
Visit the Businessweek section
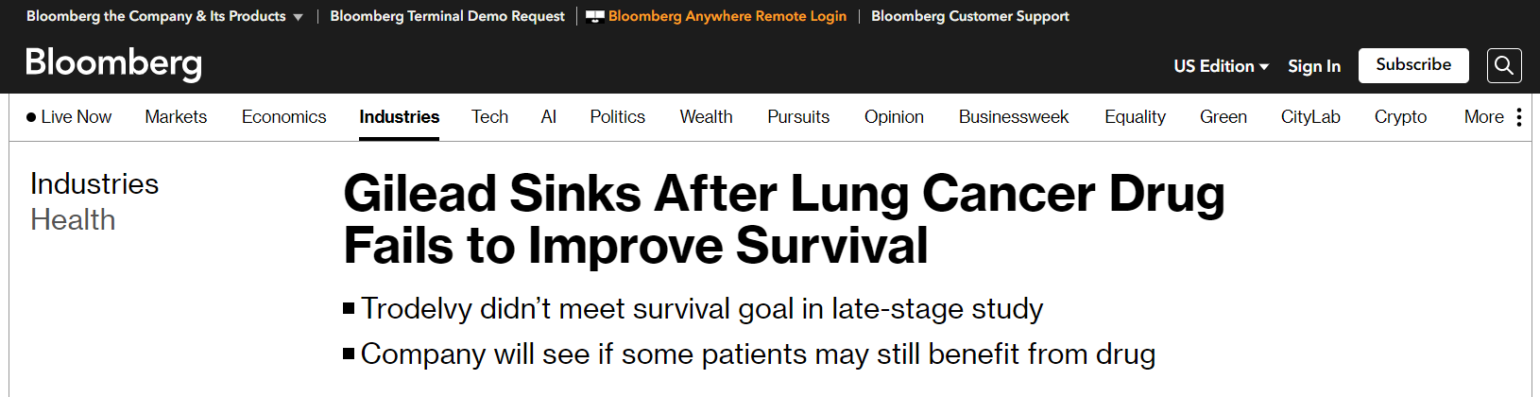(x=1013, y=117)
